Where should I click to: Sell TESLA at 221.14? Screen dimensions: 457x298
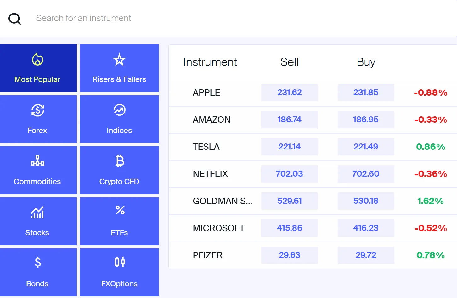coord(290,147)
